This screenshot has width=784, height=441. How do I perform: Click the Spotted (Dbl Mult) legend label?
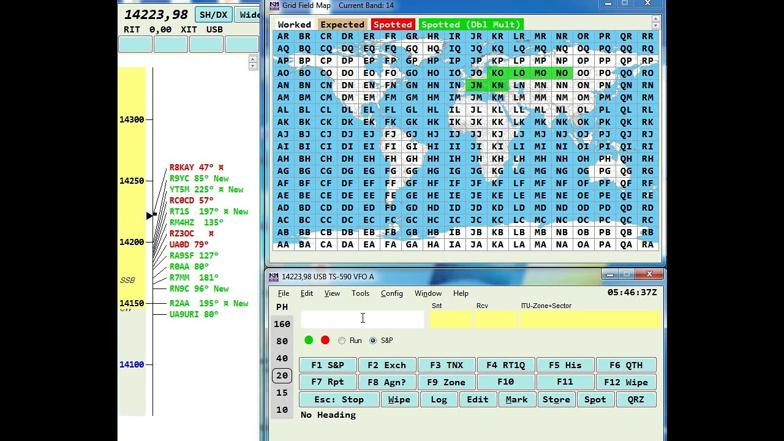pyautogui.click(x=471, y=24)
